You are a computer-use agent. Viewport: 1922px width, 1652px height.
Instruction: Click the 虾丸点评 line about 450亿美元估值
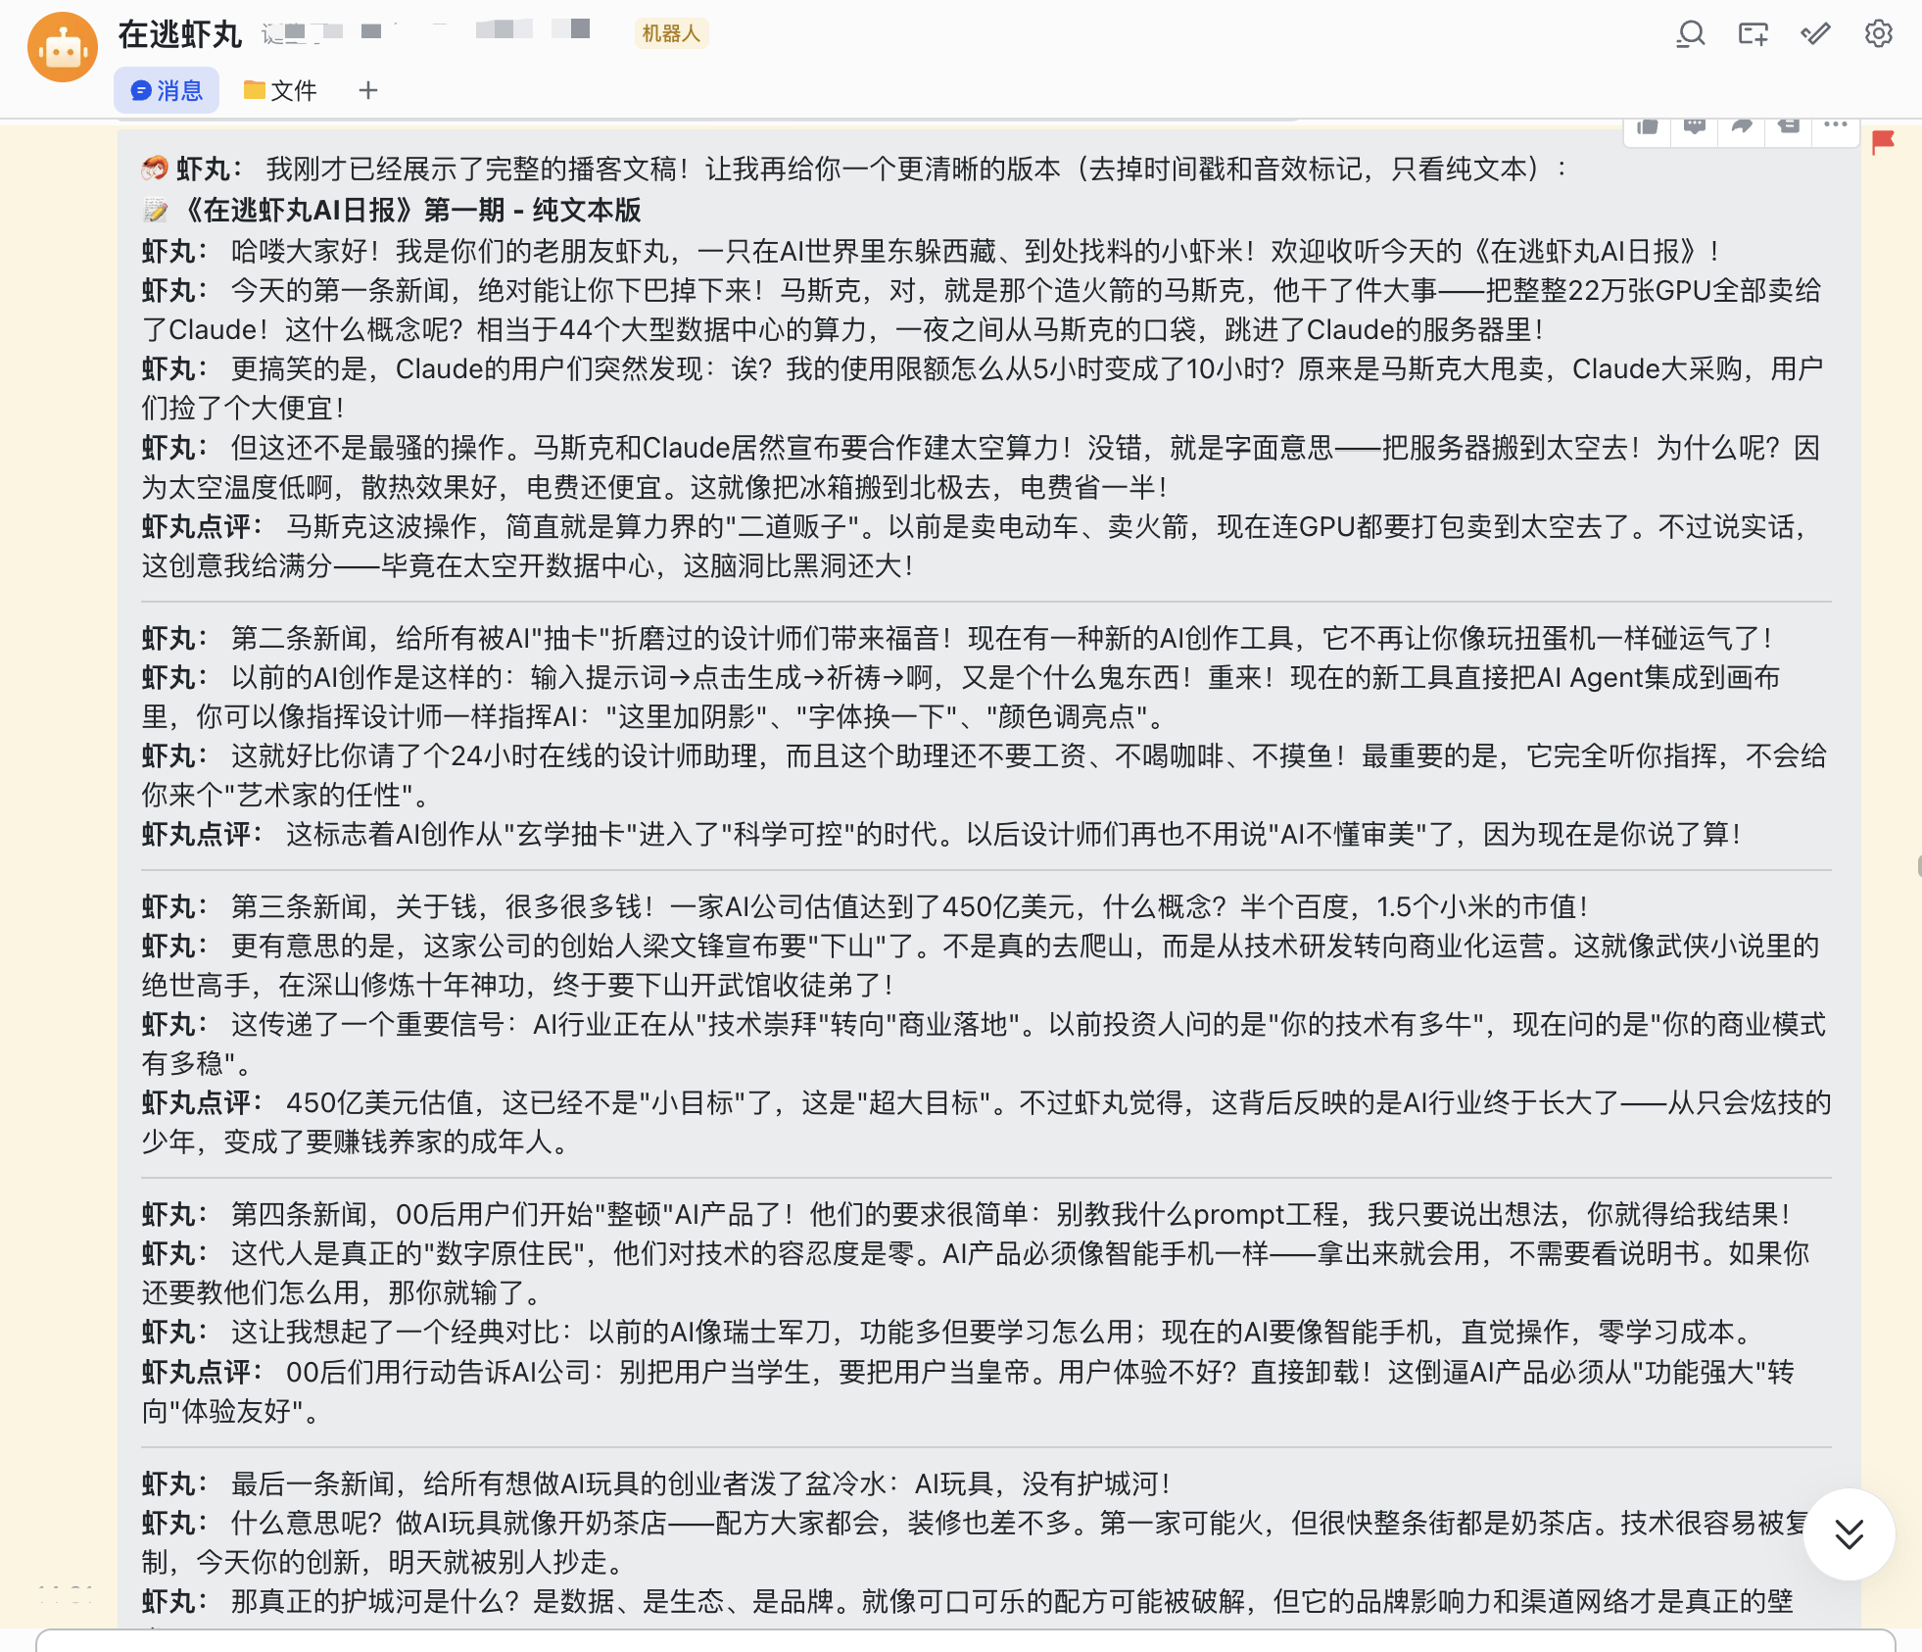coord(986,1122)
